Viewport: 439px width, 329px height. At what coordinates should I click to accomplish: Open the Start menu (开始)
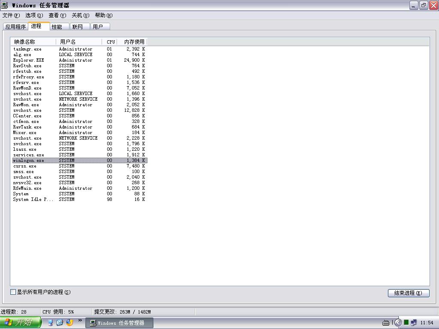pyautogui.click(x=21, y=323)
